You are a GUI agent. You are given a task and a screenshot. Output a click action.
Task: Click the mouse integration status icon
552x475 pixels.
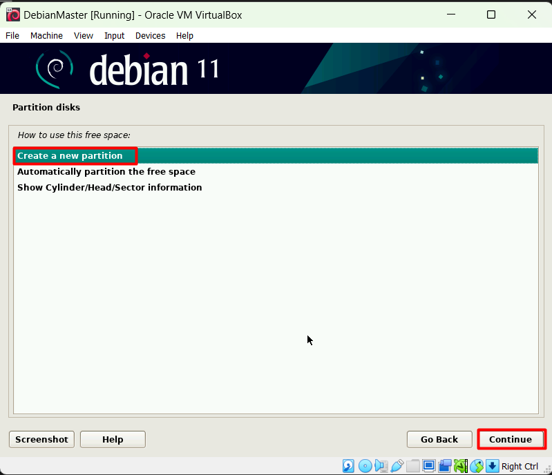[477, 466]
